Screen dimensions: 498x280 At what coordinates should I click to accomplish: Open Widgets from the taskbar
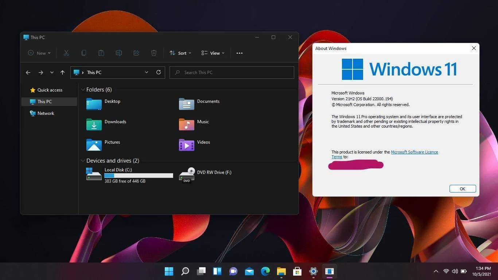pos(217,271)
